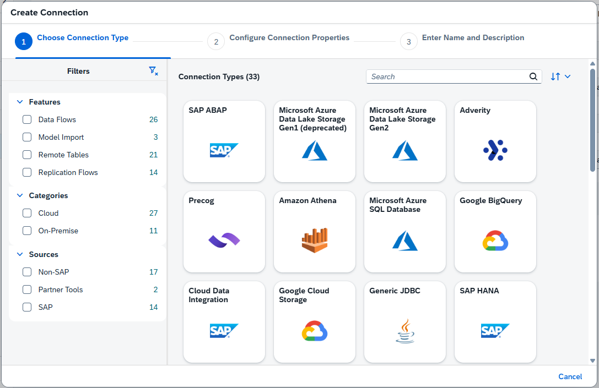
Task: Choose the Google BigQuery connection
Action: tap(494, 231)
